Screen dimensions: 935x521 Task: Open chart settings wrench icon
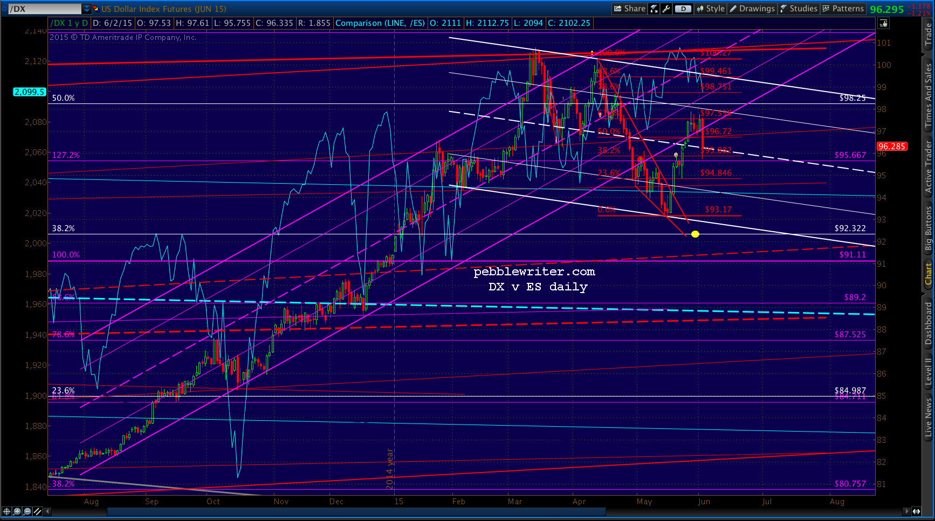point(666,9)
